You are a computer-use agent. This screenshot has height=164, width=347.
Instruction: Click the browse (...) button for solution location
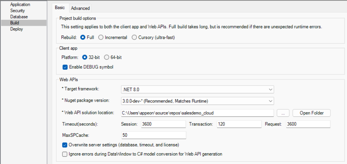pos(283,113)
